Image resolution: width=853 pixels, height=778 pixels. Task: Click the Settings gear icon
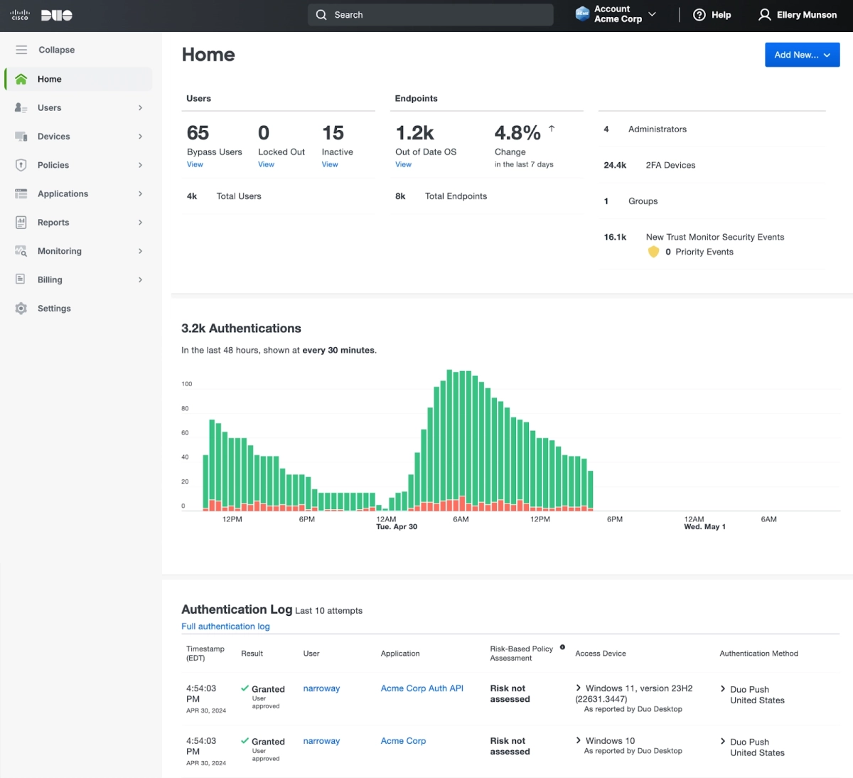click(21, 309)
